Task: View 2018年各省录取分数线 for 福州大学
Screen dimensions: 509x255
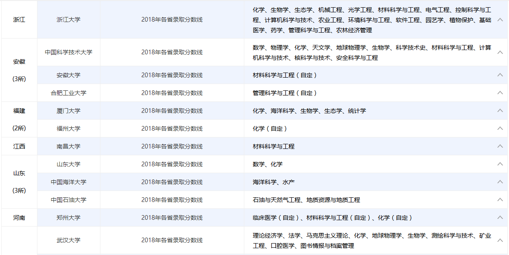Action: [x=172, y=129]
